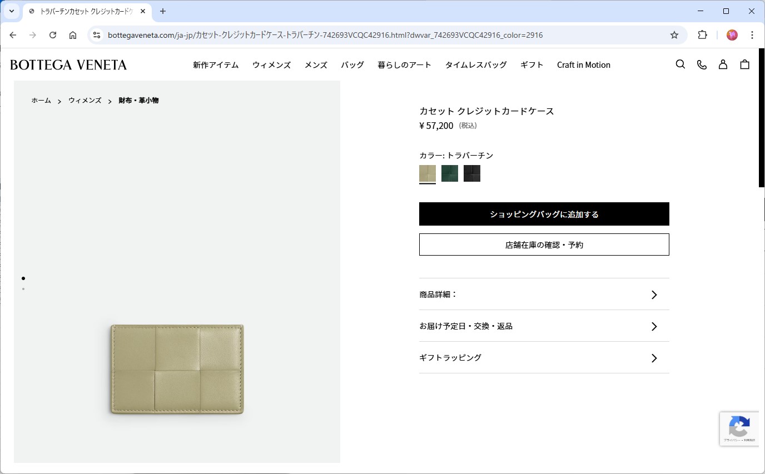Open ギフト navigation menu

(532, 65)
